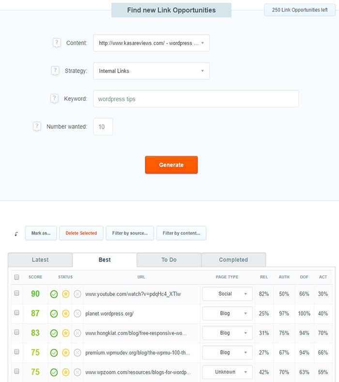The height and width of the screenshot is (382, 339).
Task: Switch to the Latest tab
Action: click(x=40, y=260)
